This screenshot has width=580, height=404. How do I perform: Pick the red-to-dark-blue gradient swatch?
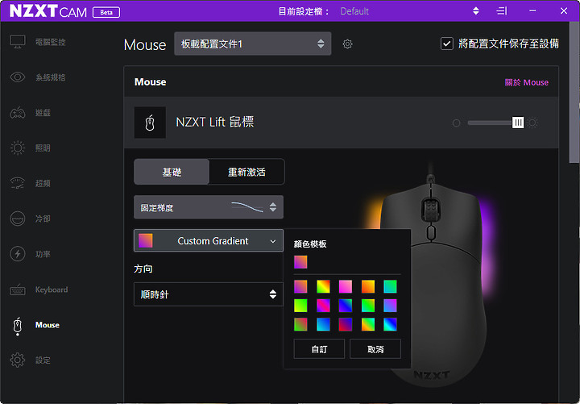tap(346, 324)
